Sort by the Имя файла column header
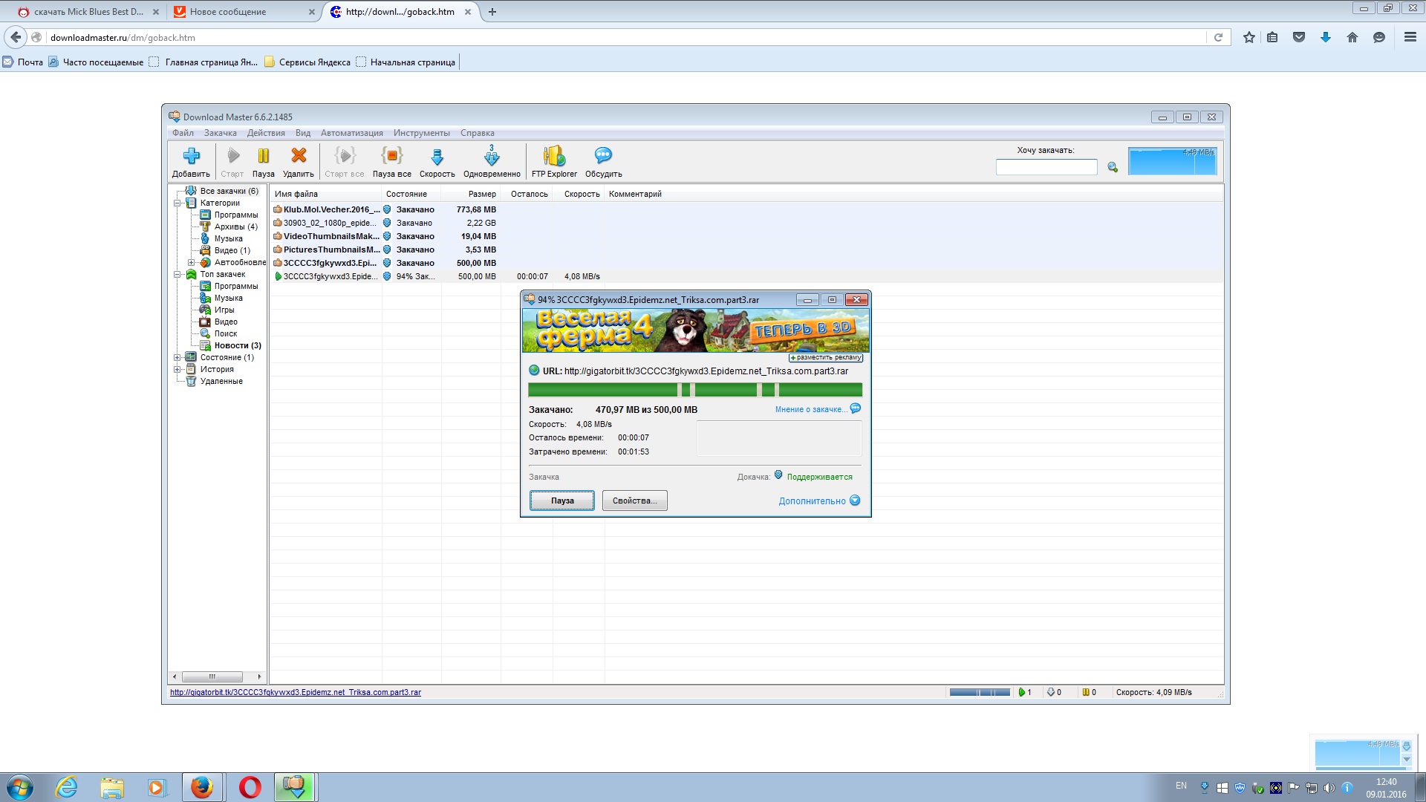 pyautogui.click(x=326, y=194)
